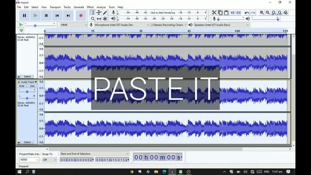Zoom out of the waveform

pos(268,13)
